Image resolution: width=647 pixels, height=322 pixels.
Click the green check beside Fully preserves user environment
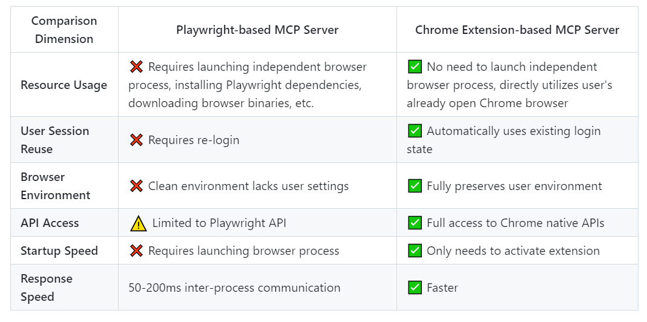click(x=415, y=186)
